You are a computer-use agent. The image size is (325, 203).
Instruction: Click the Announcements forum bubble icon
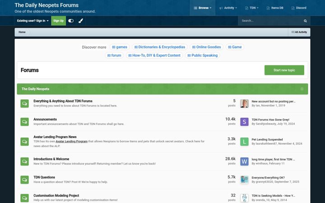24,122
